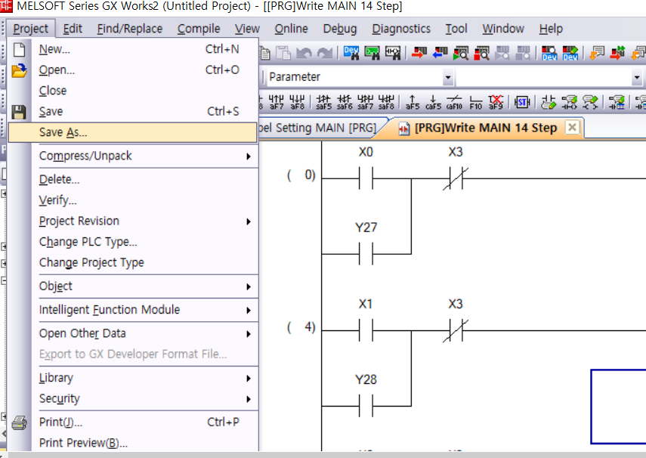Expand the Library submenu
The width and height of the screenshot is (646, 458).
tap(248, 378)
